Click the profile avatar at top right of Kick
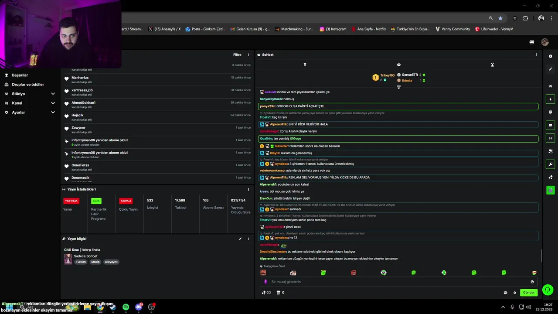This screenshot has height=314, width=558. pos(545,42)
